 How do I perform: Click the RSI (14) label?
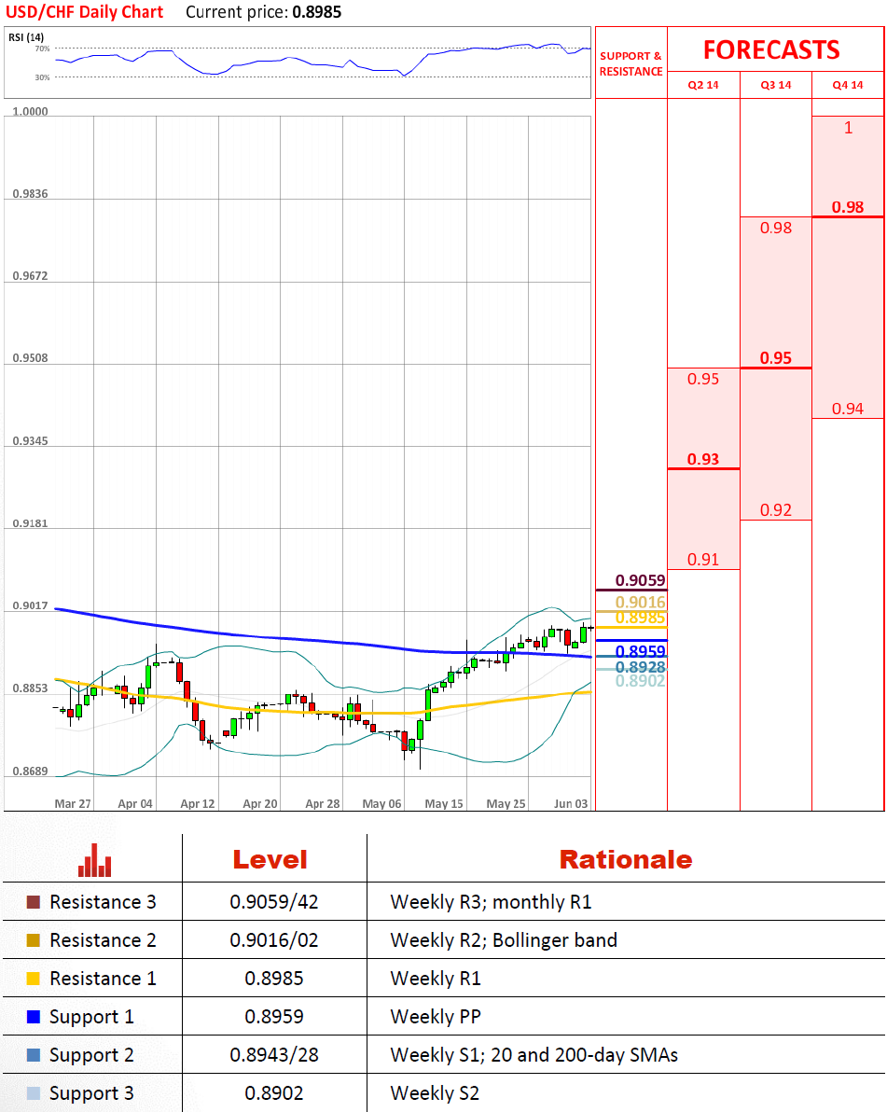26,37
